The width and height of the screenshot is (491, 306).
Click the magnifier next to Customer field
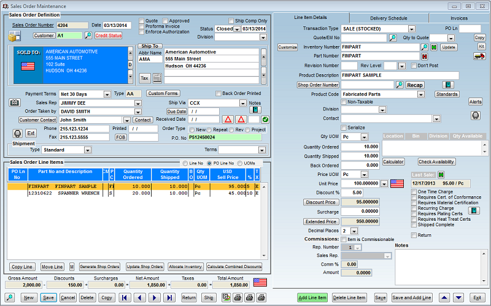click(x=88, y=36)
